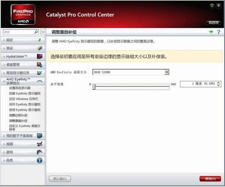Expand the 预设 section
Screen dimensions: 225x187
pyautogui.click(x=4, y=48)
